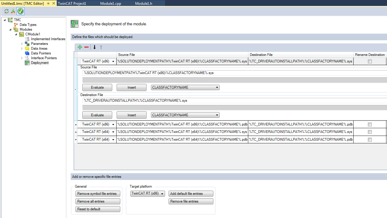Select the Data Types tree icon
387x218 pixels.
(x=16, y=25)
